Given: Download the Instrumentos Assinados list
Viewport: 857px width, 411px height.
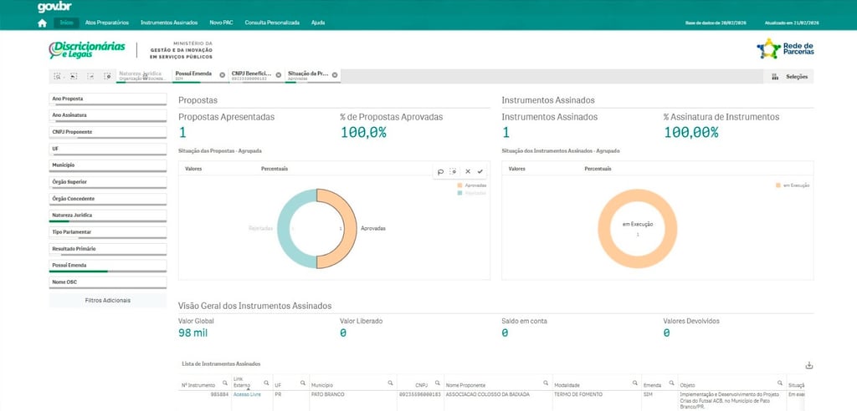Looking at the screenshot, I should (808, 365).
